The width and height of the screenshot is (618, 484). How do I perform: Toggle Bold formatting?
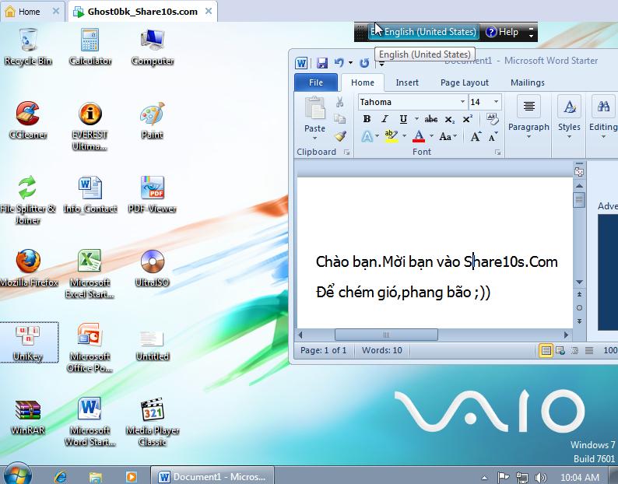click(x=367, y=118)
